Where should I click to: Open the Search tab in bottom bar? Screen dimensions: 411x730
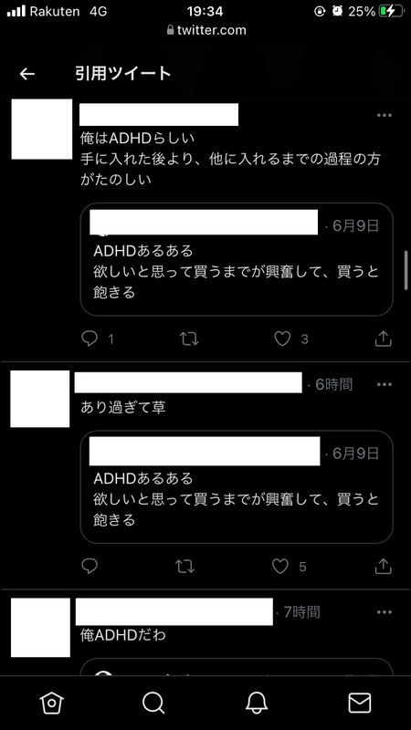click(x=153, y=702)
